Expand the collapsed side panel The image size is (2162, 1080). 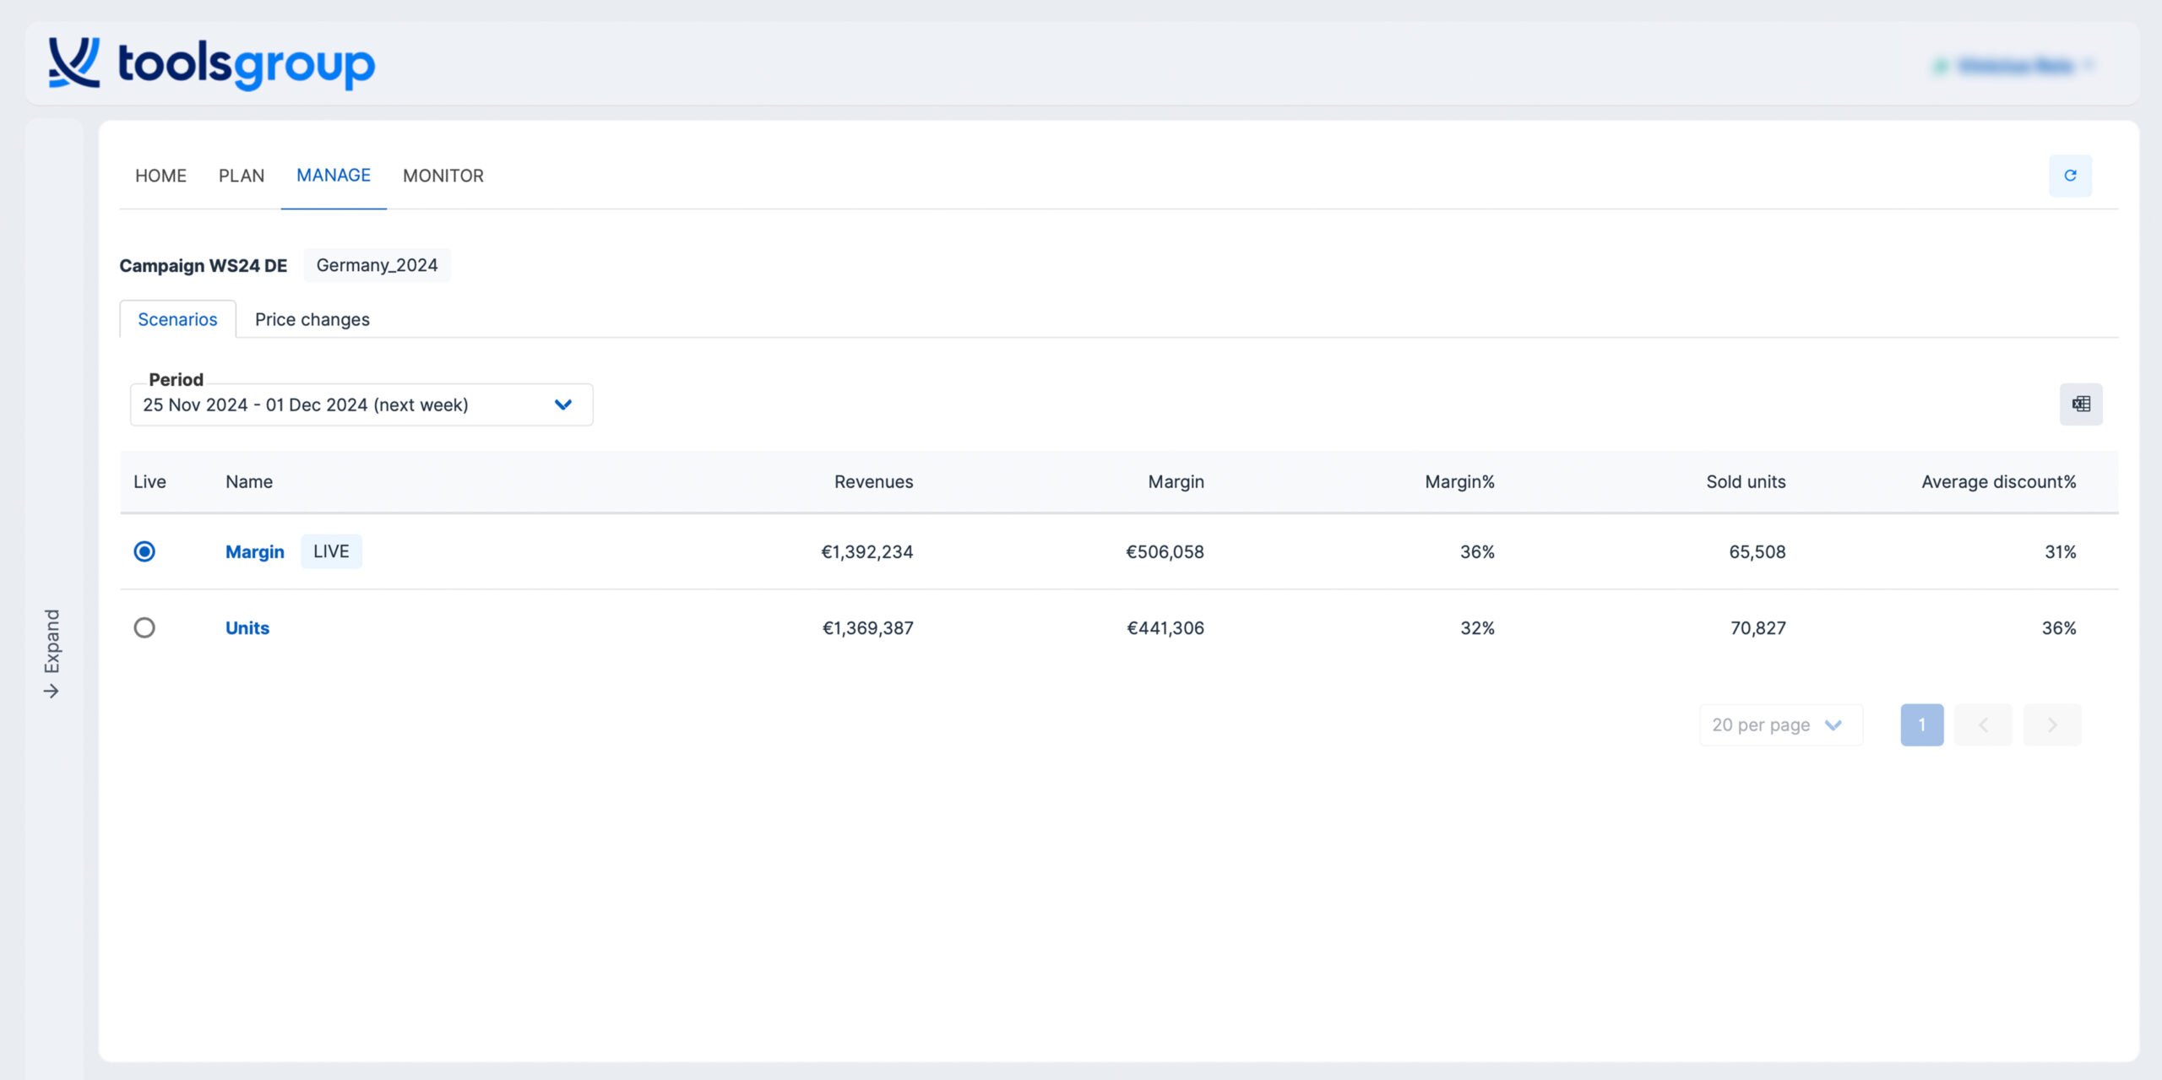[52, 654]
